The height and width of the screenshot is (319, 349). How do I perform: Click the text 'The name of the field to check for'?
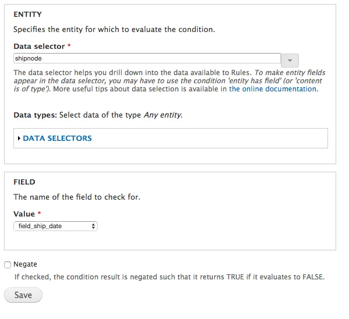pos(77,197)
